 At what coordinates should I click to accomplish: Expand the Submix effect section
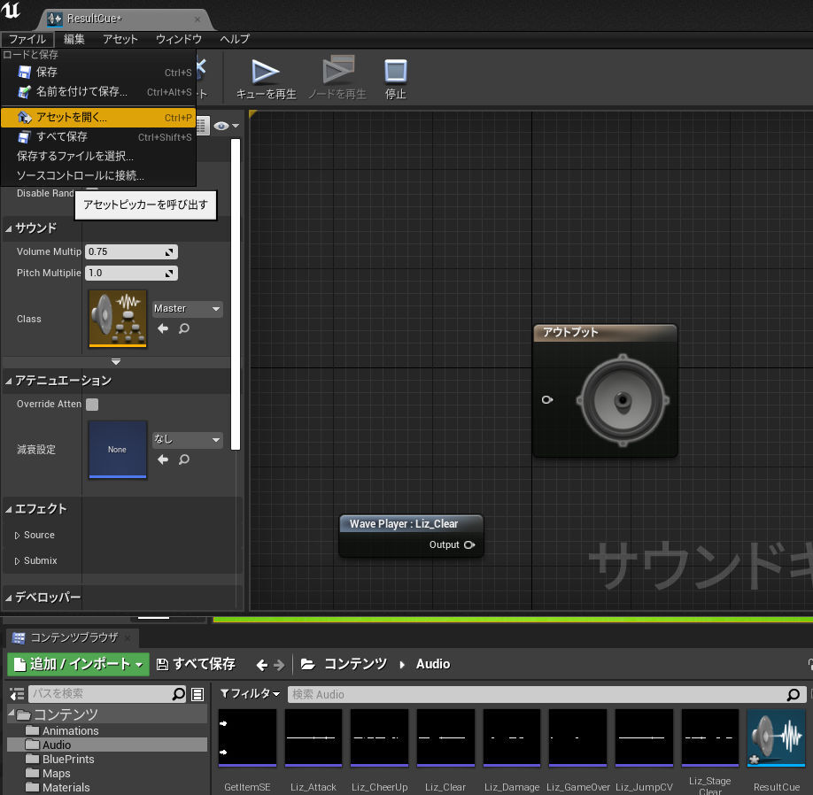click(18, 560)
